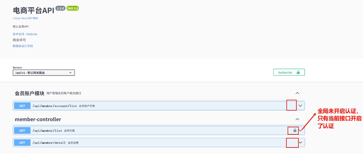Expand /api/member/list using its chevron arrow
This screenshot has width=363, height=154.
[300, 130]
